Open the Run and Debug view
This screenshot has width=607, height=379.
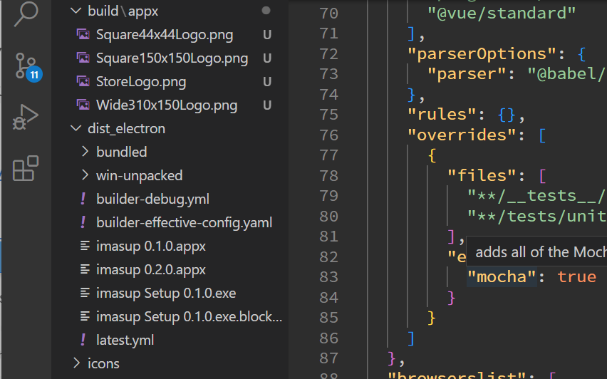[26, 117]
